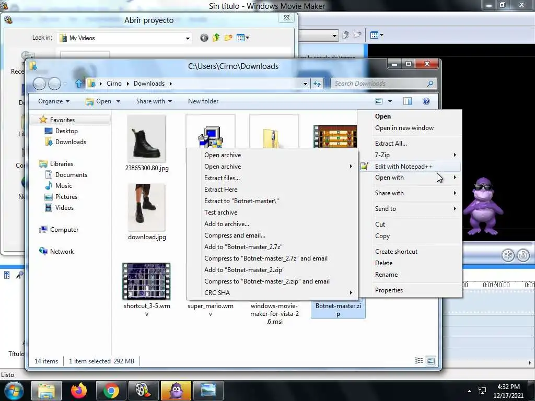Image resolution: width=535 pixels, height=401 pixels.
Task: Open Explorer Help question mark icon
Action: (426, 101)
